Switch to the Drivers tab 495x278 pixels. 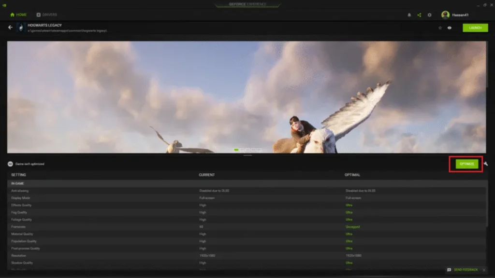pos(46,15)
